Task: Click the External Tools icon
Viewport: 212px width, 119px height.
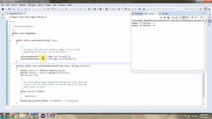Action: tap(107, 9)
